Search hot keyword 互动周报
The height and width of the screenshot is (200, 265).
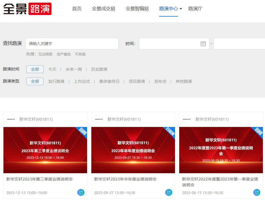pos(45,54)
